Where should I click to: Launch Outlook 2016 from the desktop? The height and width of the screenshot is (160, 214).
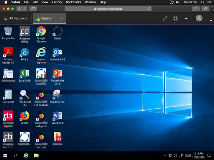tap(58, 54)
